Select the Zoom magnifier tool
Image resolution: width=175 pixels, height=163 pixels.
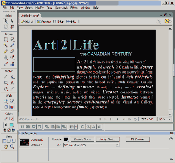click(12, 147)
